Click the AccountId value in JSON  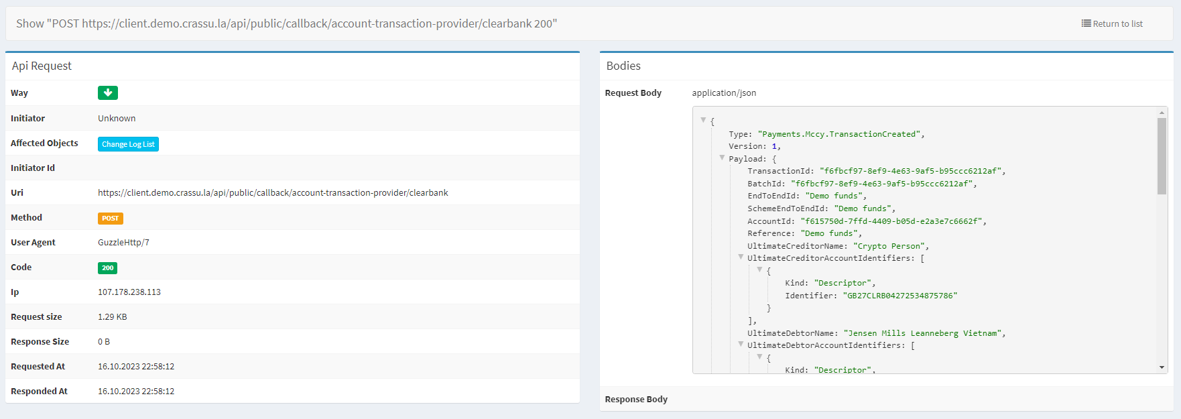[x=891, y=221]
